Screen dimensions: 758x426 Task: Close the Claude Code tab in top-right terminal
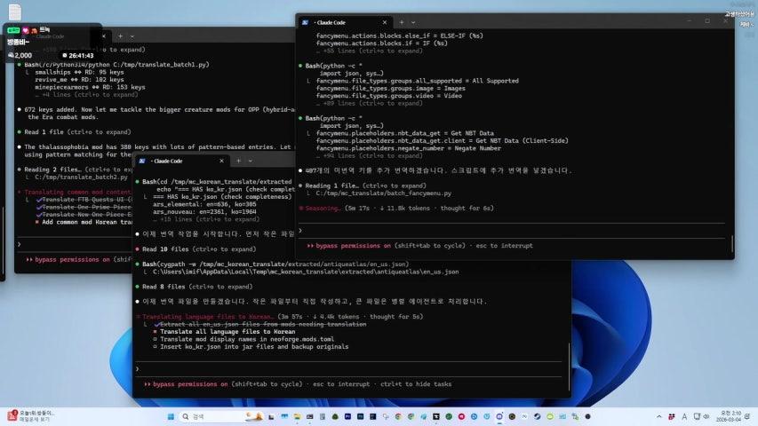[383, 21]
